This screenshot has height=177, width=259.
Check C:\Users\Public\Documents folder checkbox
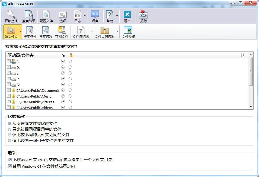pos(9,90)
